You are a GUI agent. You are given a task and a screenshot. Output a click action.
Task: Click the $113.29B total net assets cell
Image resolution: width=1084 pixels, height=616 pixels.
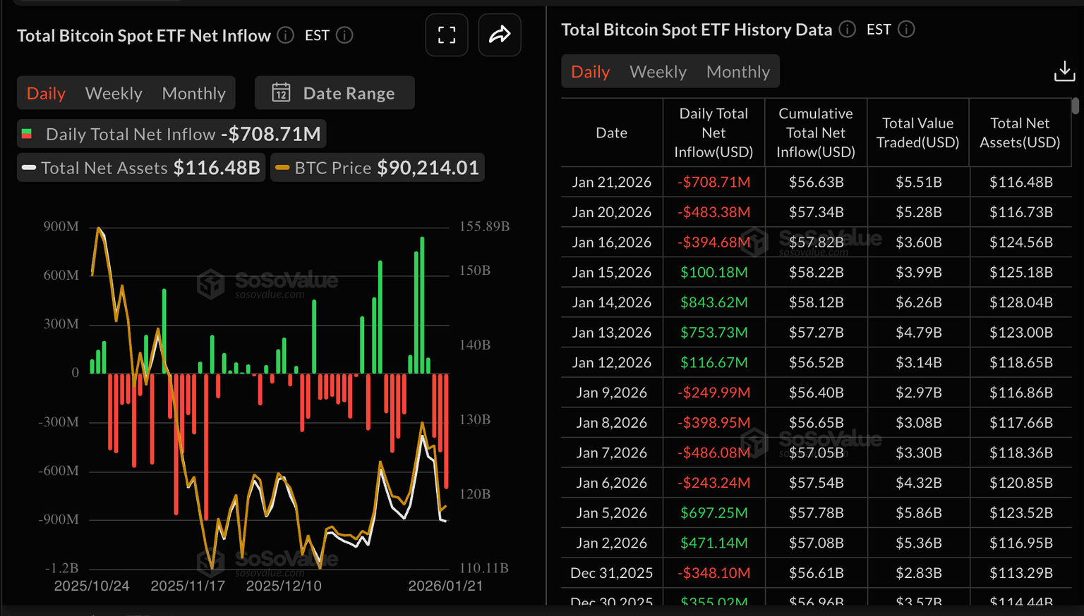pos(1020,573)
